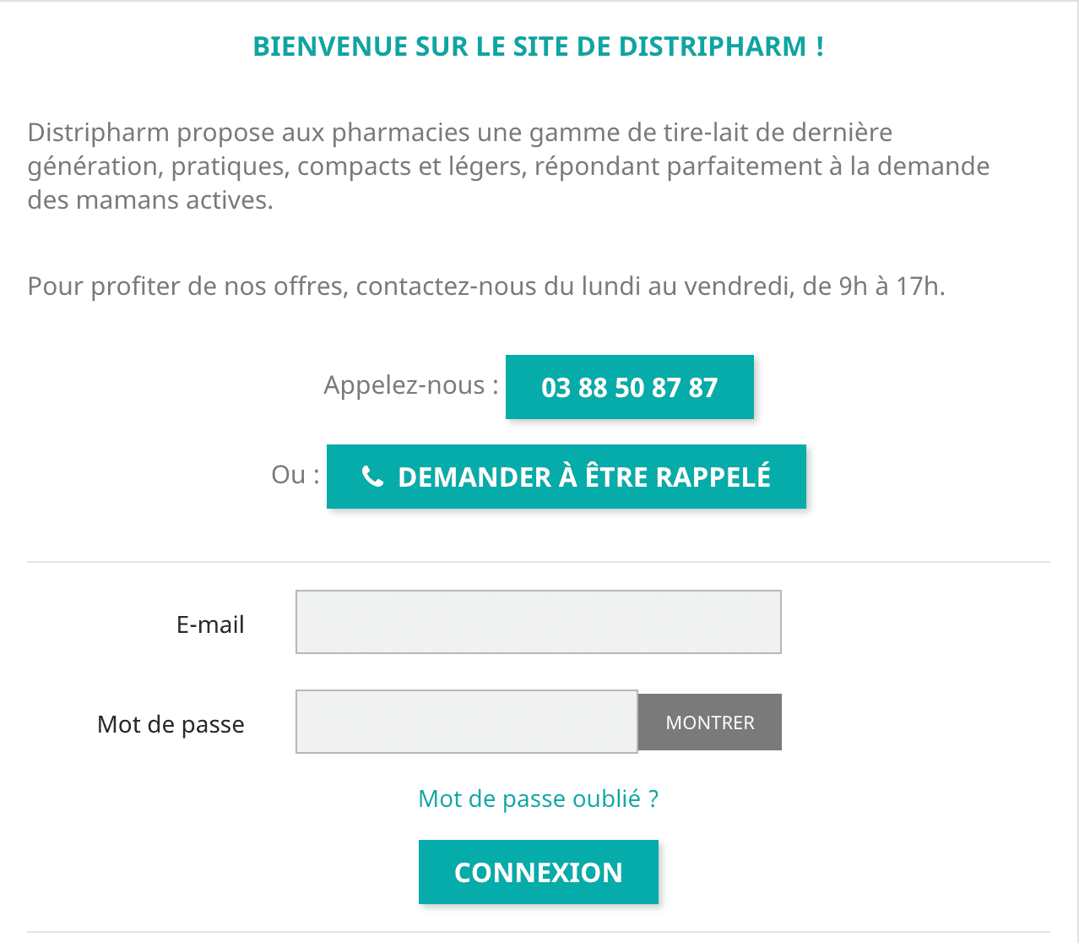
Task: Click the Appelez-nous label text
Action: point(411,385)
